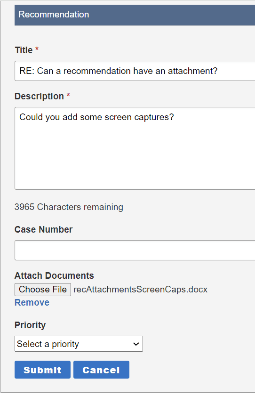Open the Select a priority dropdown
The height and width of the screenshot is (396, 255).
[x=79, y=344]
